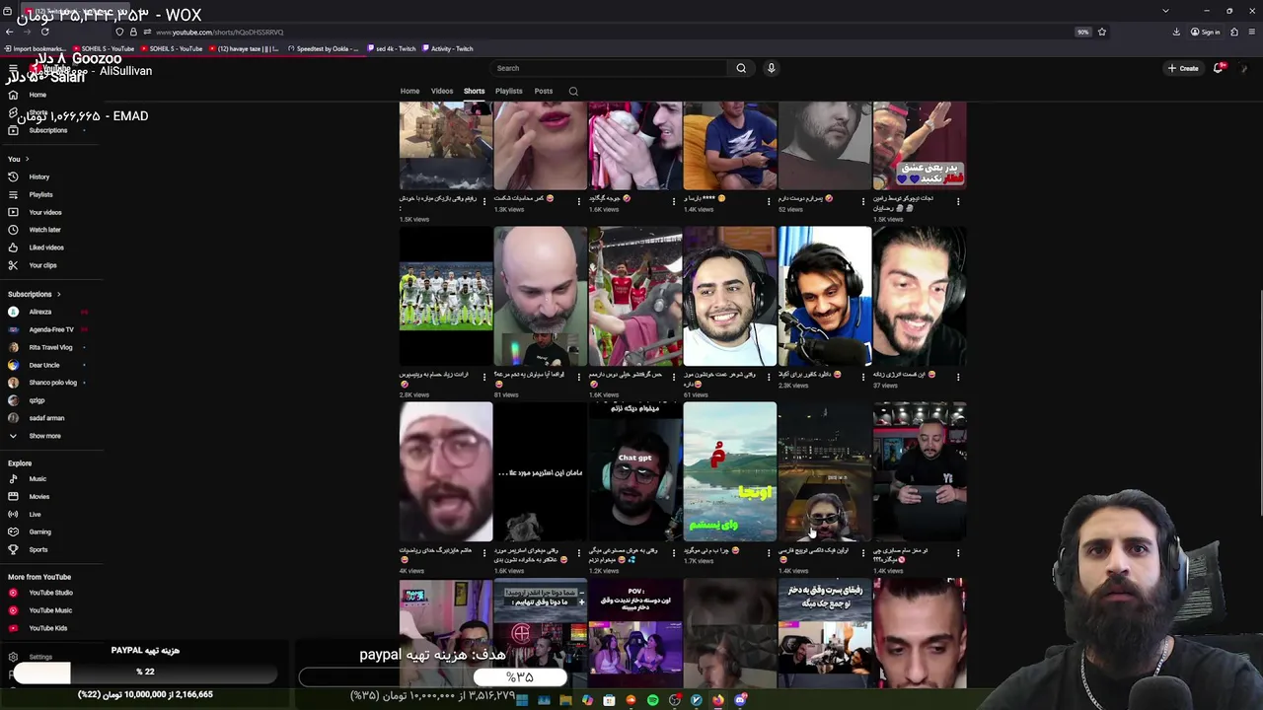Screen dimensions: 1263x710
Task: Open the Chat gpt short thumbnail
Action: (635, 471)
